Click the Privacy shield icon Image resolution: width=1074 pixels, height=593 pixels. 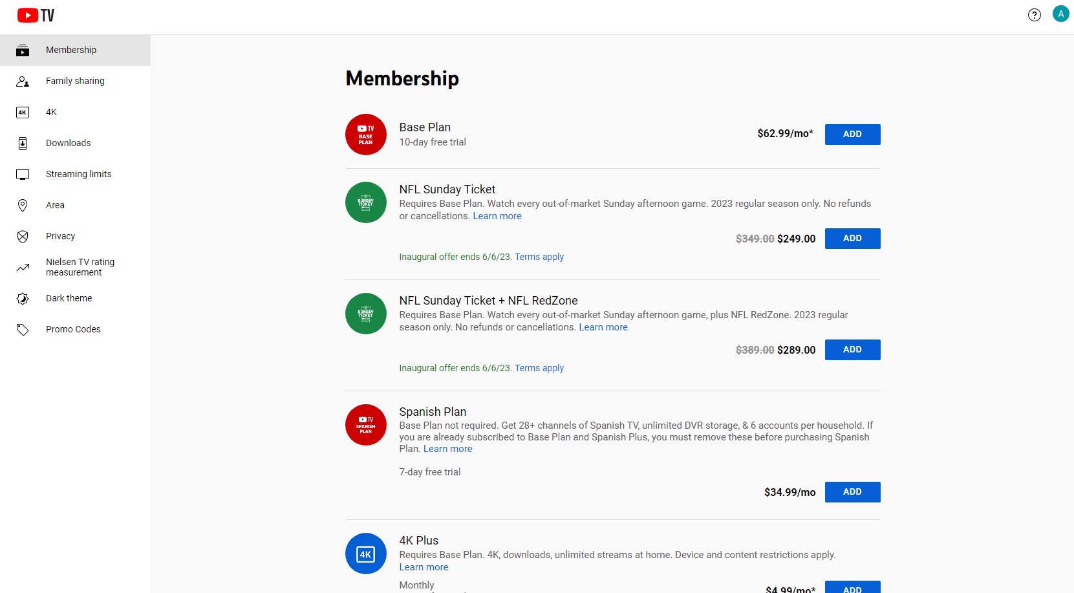23,237
